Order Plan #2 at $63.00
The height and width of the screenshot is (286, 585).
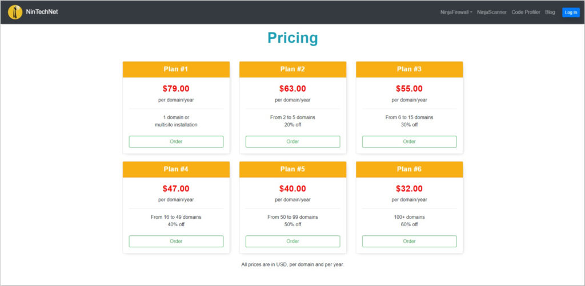pos(293,142)
